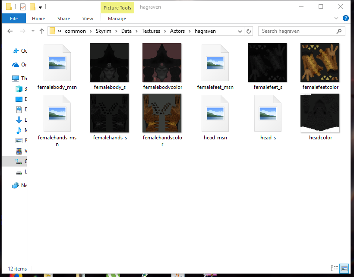Viewport: 354px width, 277px height.
Task: Open the Customize Quick Access Toolbar dropdown
Action: point(40,7)
